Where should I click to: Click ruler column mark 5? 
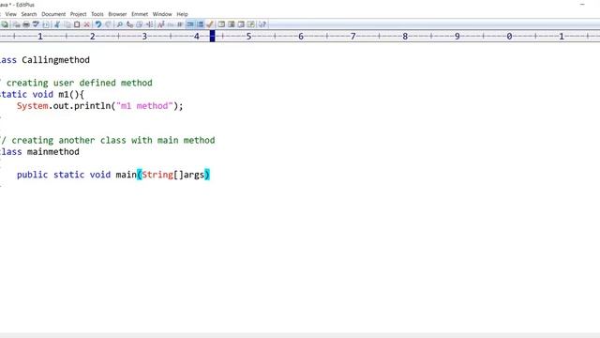pyautogui.click(x=248, y=37)
